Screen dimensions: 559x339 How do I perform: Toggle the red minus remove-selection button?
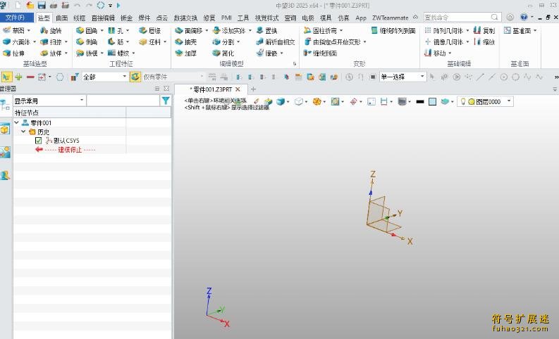click(x=30, y=77)
